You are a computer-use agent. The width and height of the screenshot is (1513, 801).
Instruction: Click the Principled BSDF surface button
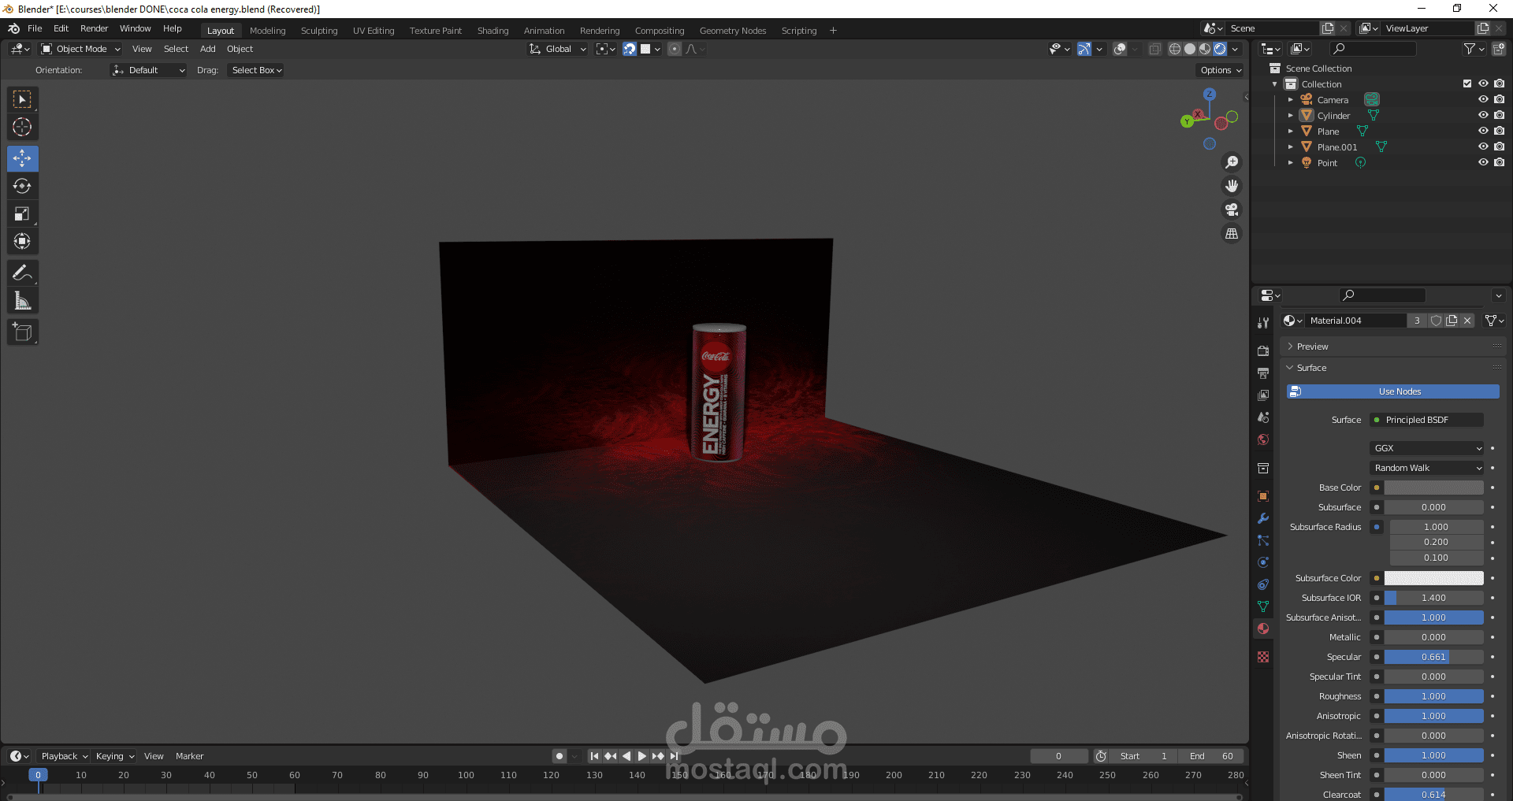click(x=1427, y=420)
